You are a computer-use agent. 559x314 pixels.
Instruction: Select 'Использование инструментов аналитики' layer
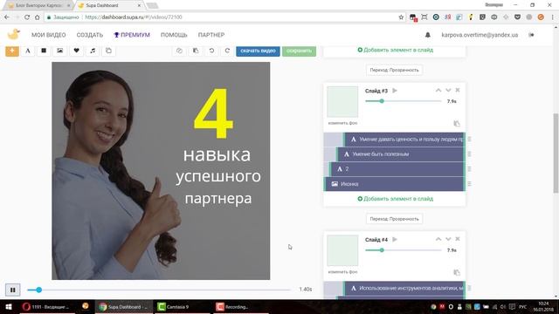pos(404,288)
